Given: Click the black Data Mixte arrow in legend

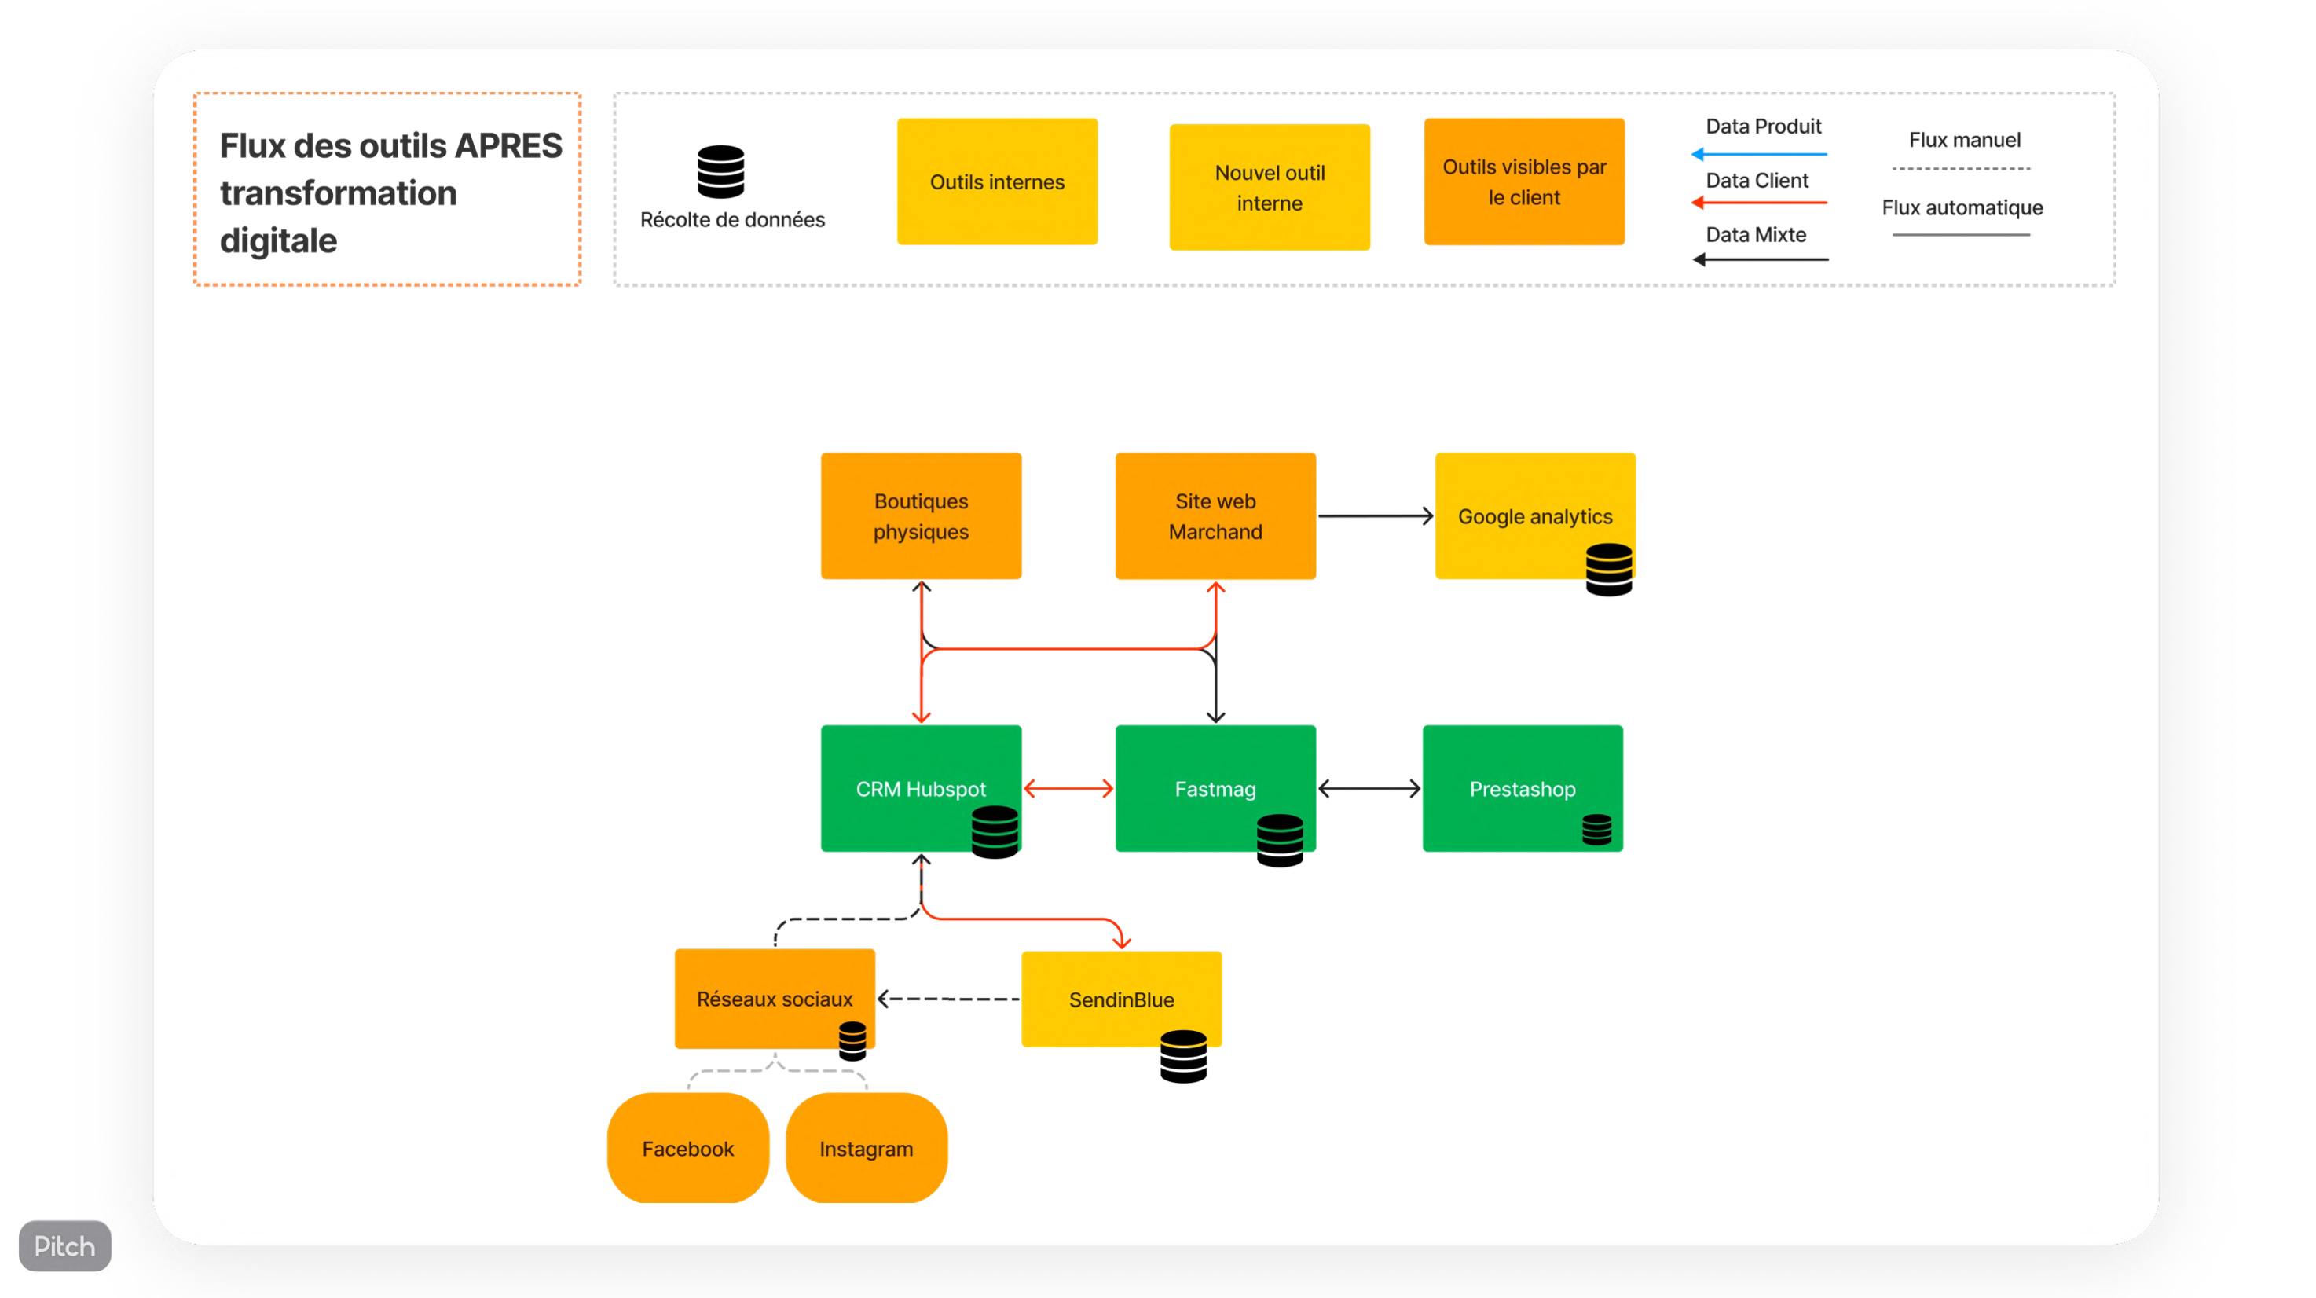Looking at the screenshot, I should (x=1760, y=260).
